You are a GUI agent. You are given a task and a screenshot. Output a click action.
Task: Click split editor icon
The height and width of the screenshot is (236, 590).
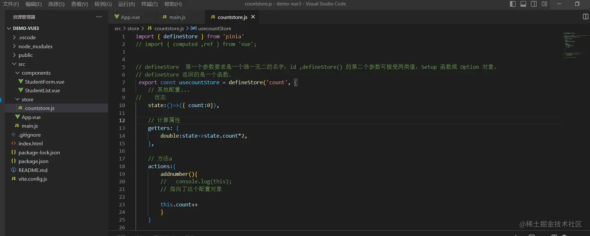(585, 17)
